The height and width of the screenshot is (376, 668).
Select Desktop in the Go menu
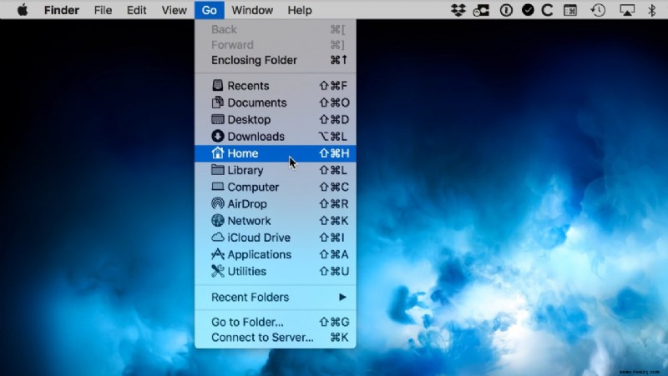tap(276, 119)
